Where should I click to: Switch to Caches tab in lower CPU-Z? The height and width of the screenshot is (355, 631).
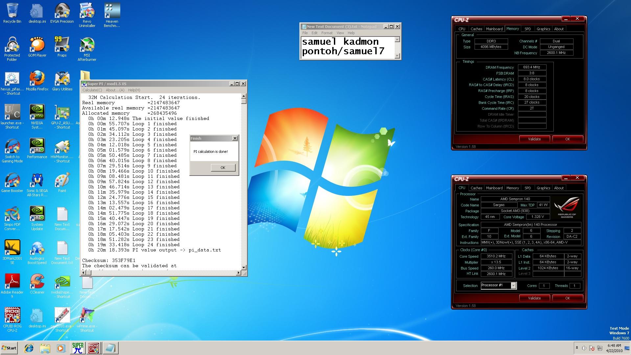tap(476, 188)
